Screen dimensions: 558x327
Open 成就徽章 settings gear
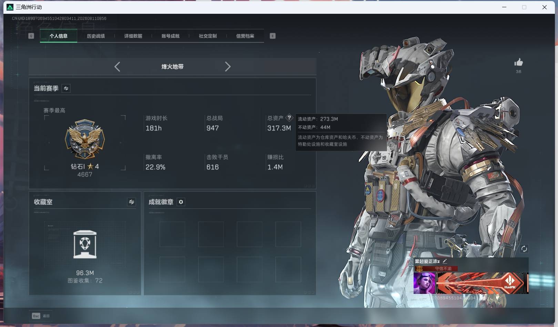click(x=181, y=202)
